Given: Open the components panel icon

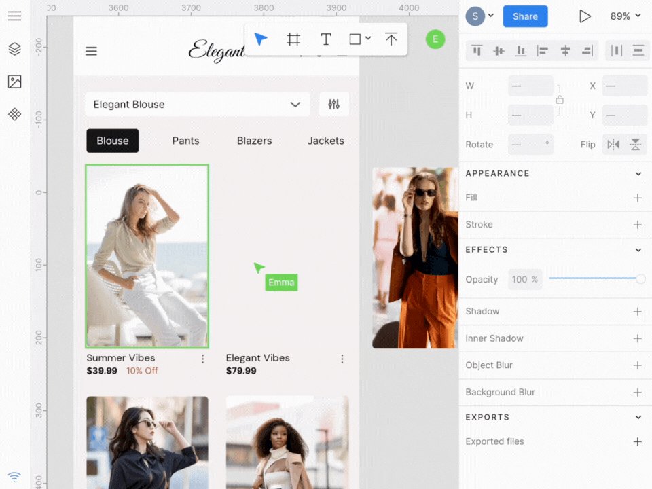Looking at the screenshot, I should pyautogui.click(x=14, y=114).
